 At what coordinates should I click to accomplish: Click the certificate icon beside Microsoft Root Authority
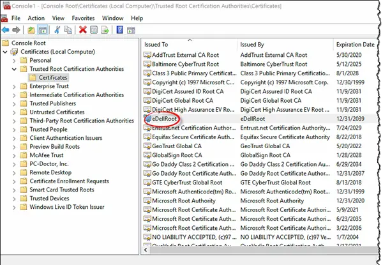(x=147, y=201)
